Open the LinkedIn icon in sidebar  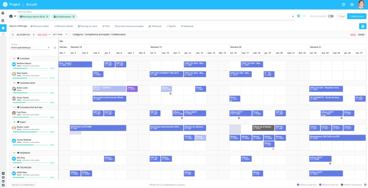click(x=3, y=181)
